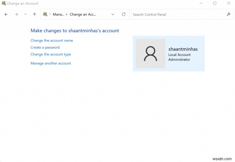Screen dimensions: 235x162
Task: Open Change the account type link
Action: [x=51, y=54]
